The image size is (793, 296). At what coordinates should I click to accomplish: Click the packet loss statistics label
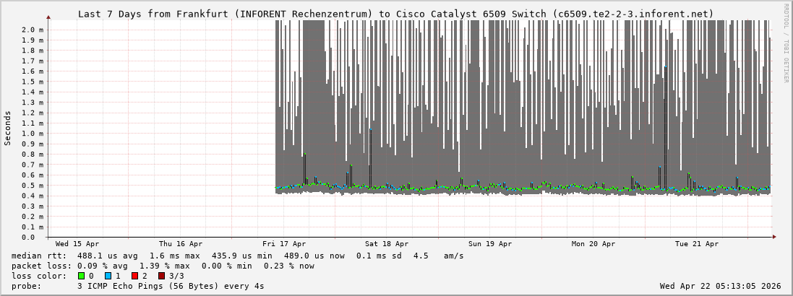pos(41,266)
